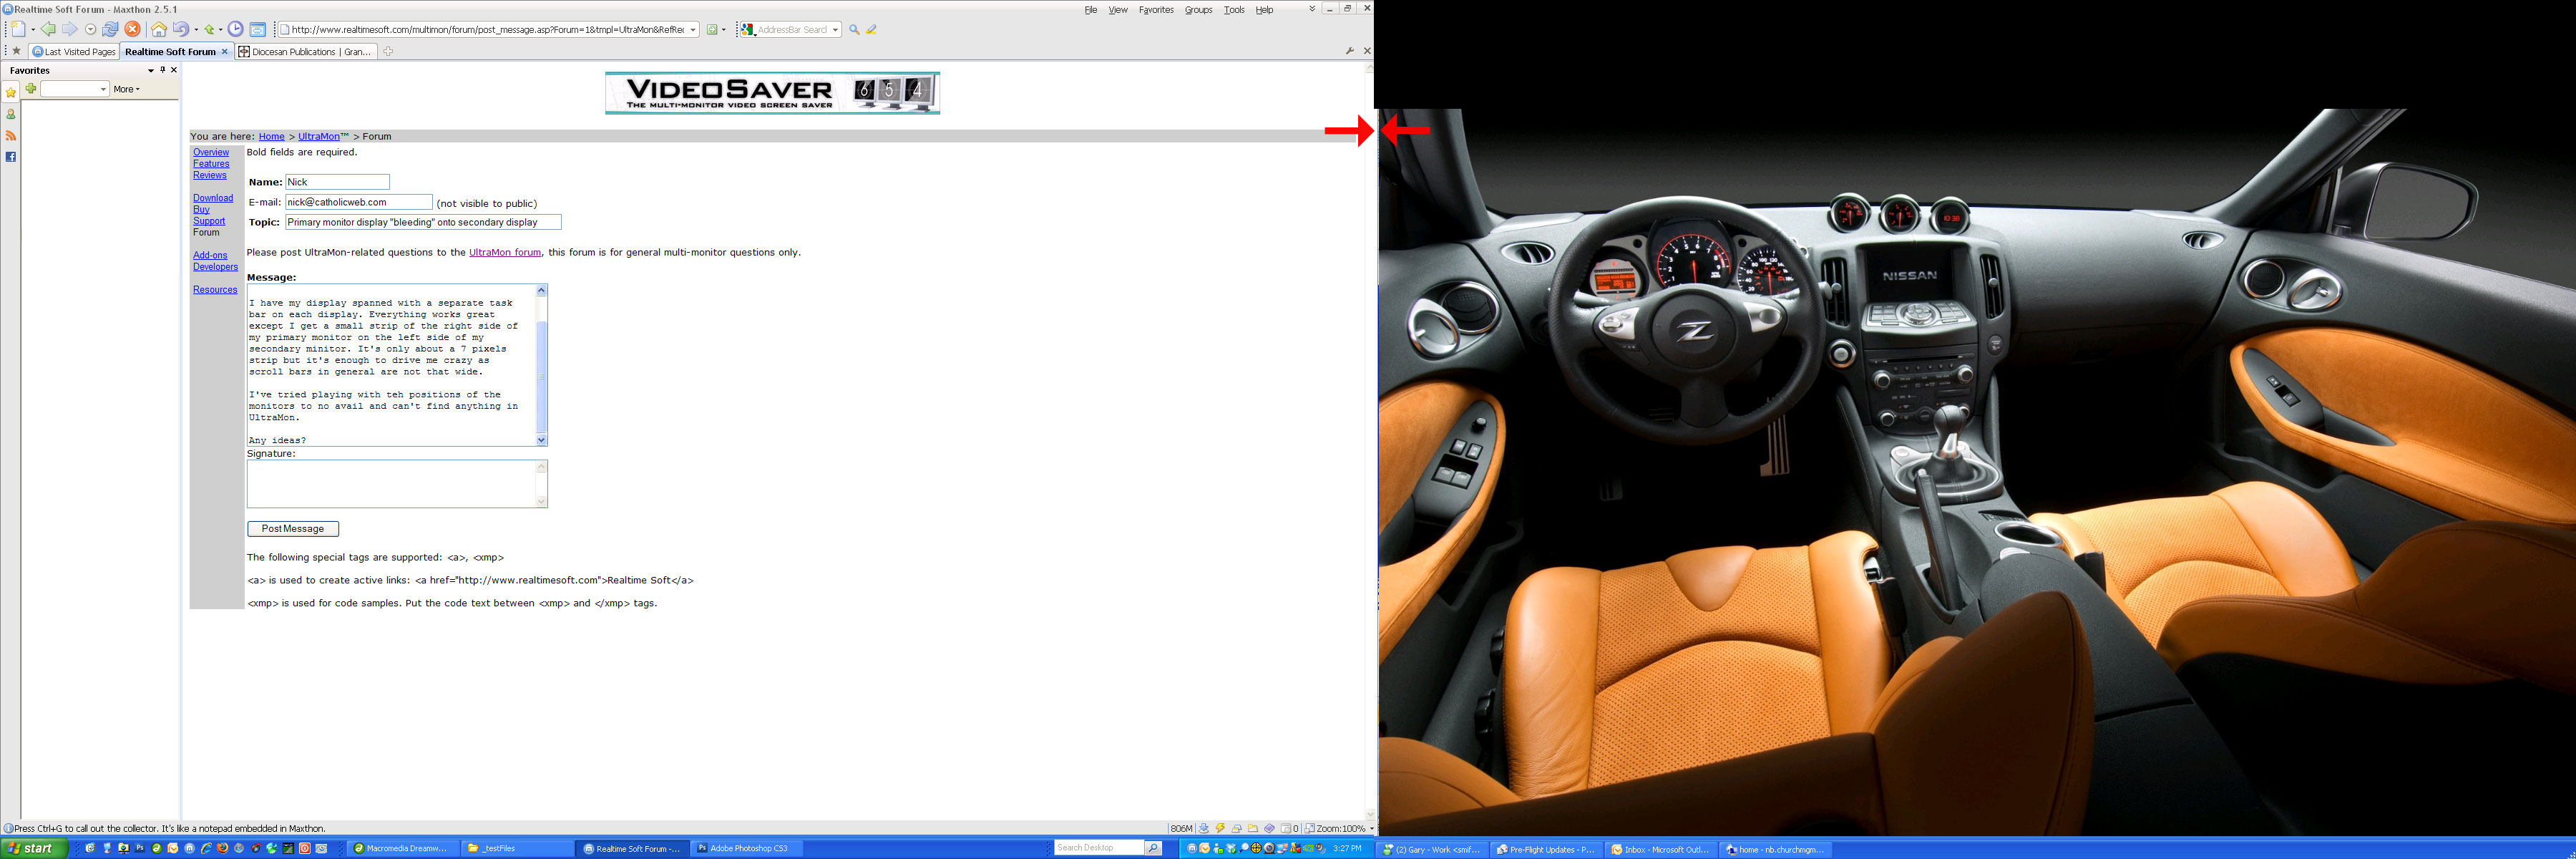This screenshot has height=859, width=2576.
Task: Click the green Up one level arrow icon
Action: [210, 29]
